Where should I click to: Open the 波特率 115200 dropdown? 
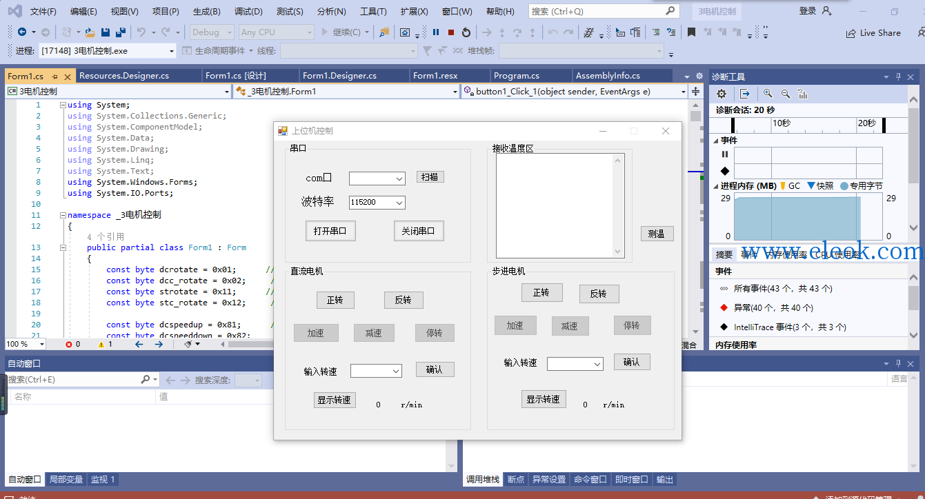[399, 203]
